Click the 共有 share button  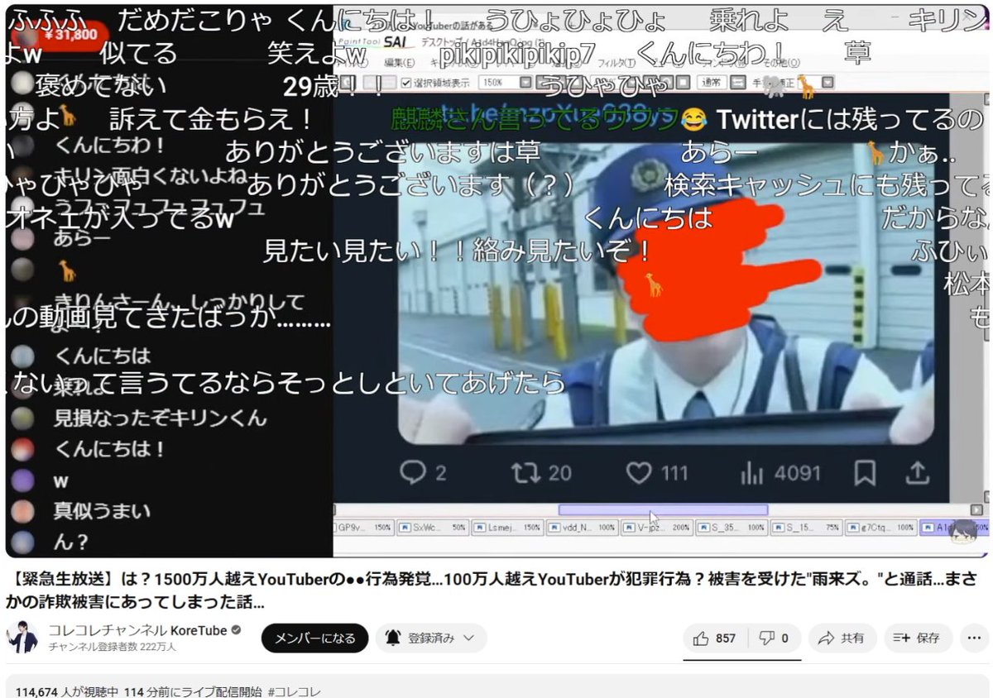click(x=841, y=638)
